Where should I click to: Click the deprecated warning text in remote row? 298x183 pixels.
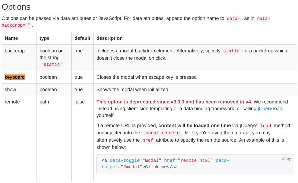click(x=174, y=102)
